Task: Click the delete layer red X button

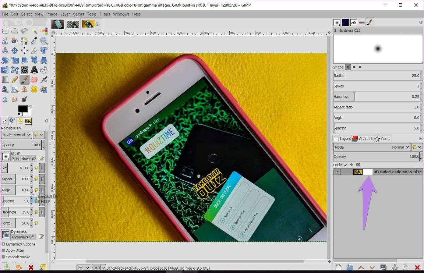Action: coord(417,268)
